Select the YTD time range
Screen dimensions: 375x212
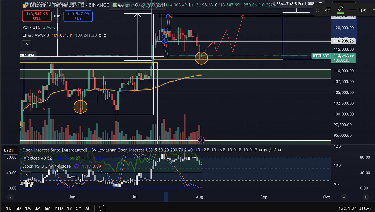coord(58,208)
